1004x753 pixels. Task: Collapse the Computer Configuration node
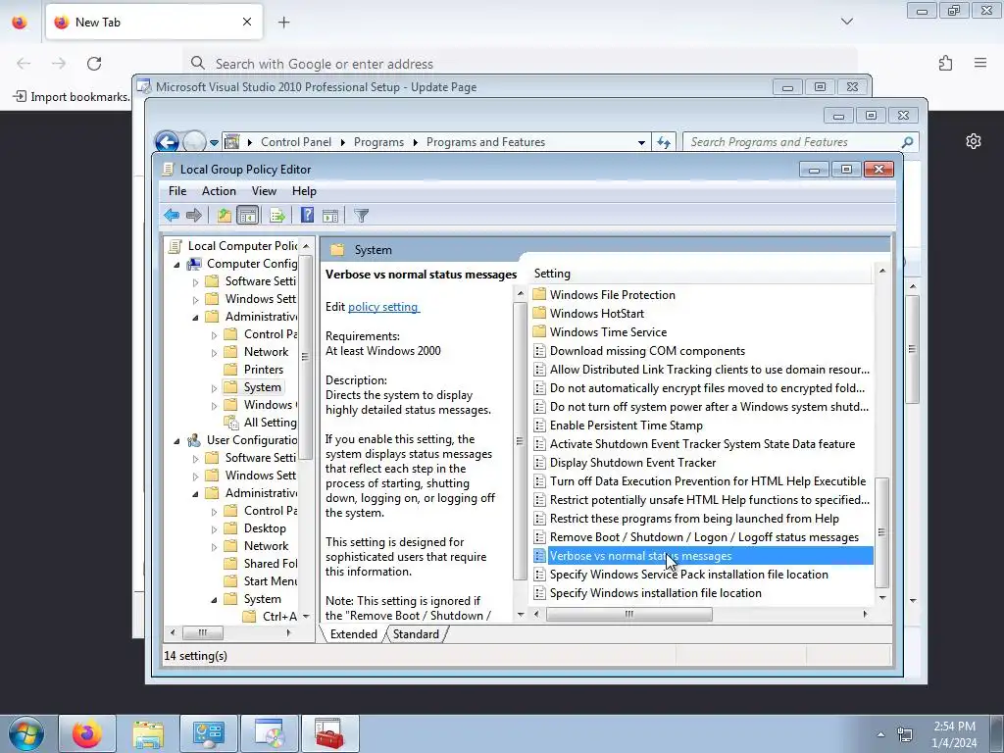177,264
